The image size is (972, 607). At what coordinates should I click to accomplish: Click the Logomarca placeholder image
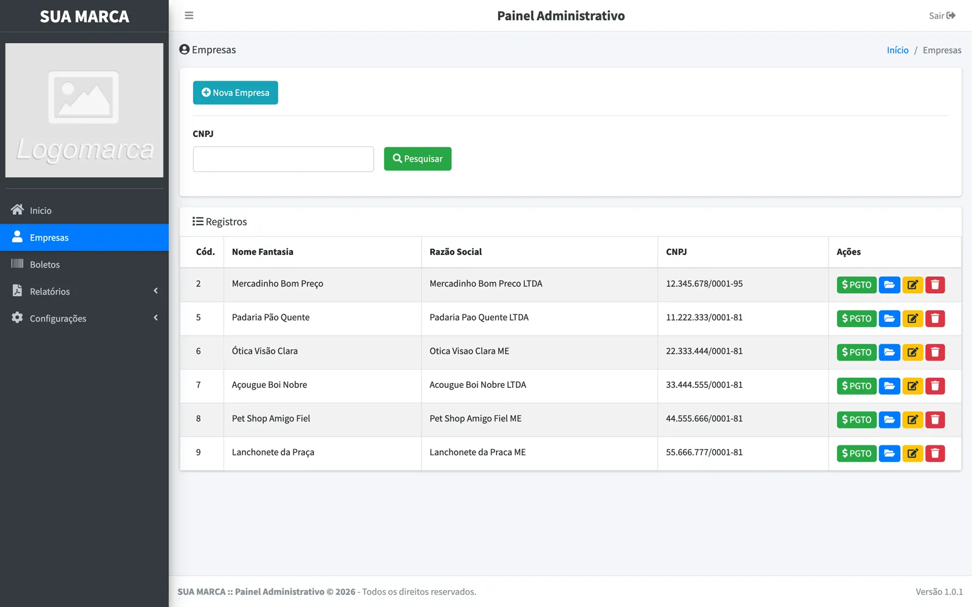pyautogui.click(x=84, y=110)
